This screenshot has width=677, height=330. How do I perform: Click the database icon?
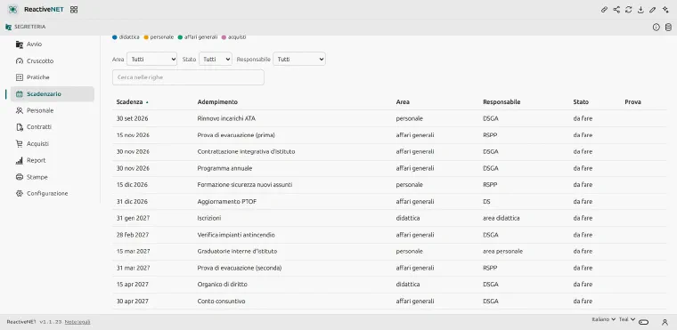pos(668,28)
